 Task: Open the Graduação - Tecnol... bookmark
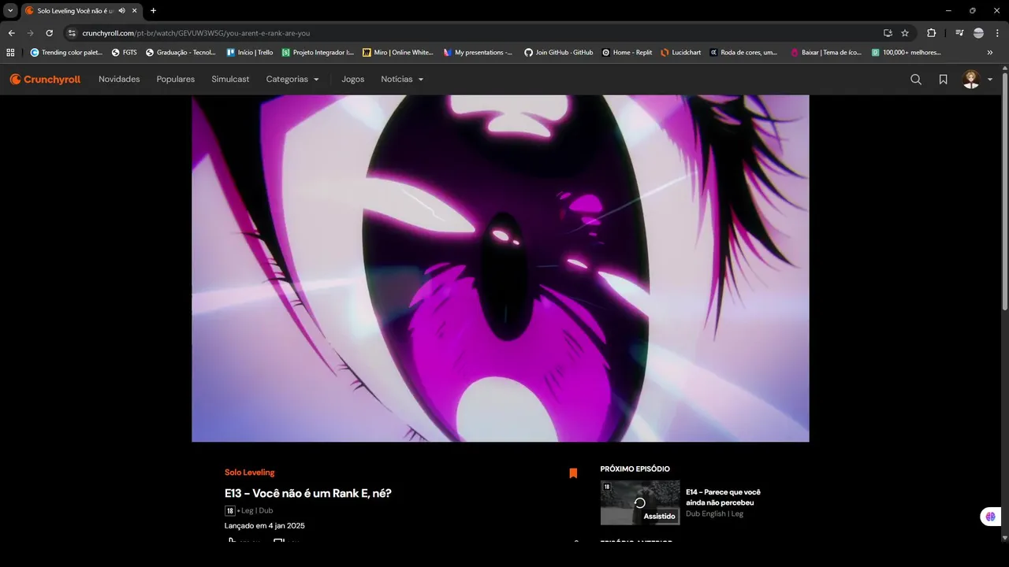coord(182,52)
